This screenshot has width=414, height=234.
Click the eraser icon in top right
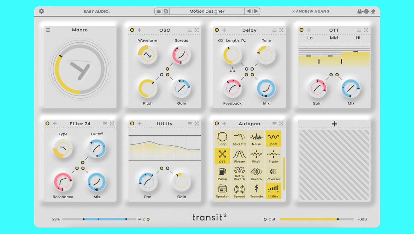tap(373, 11)
